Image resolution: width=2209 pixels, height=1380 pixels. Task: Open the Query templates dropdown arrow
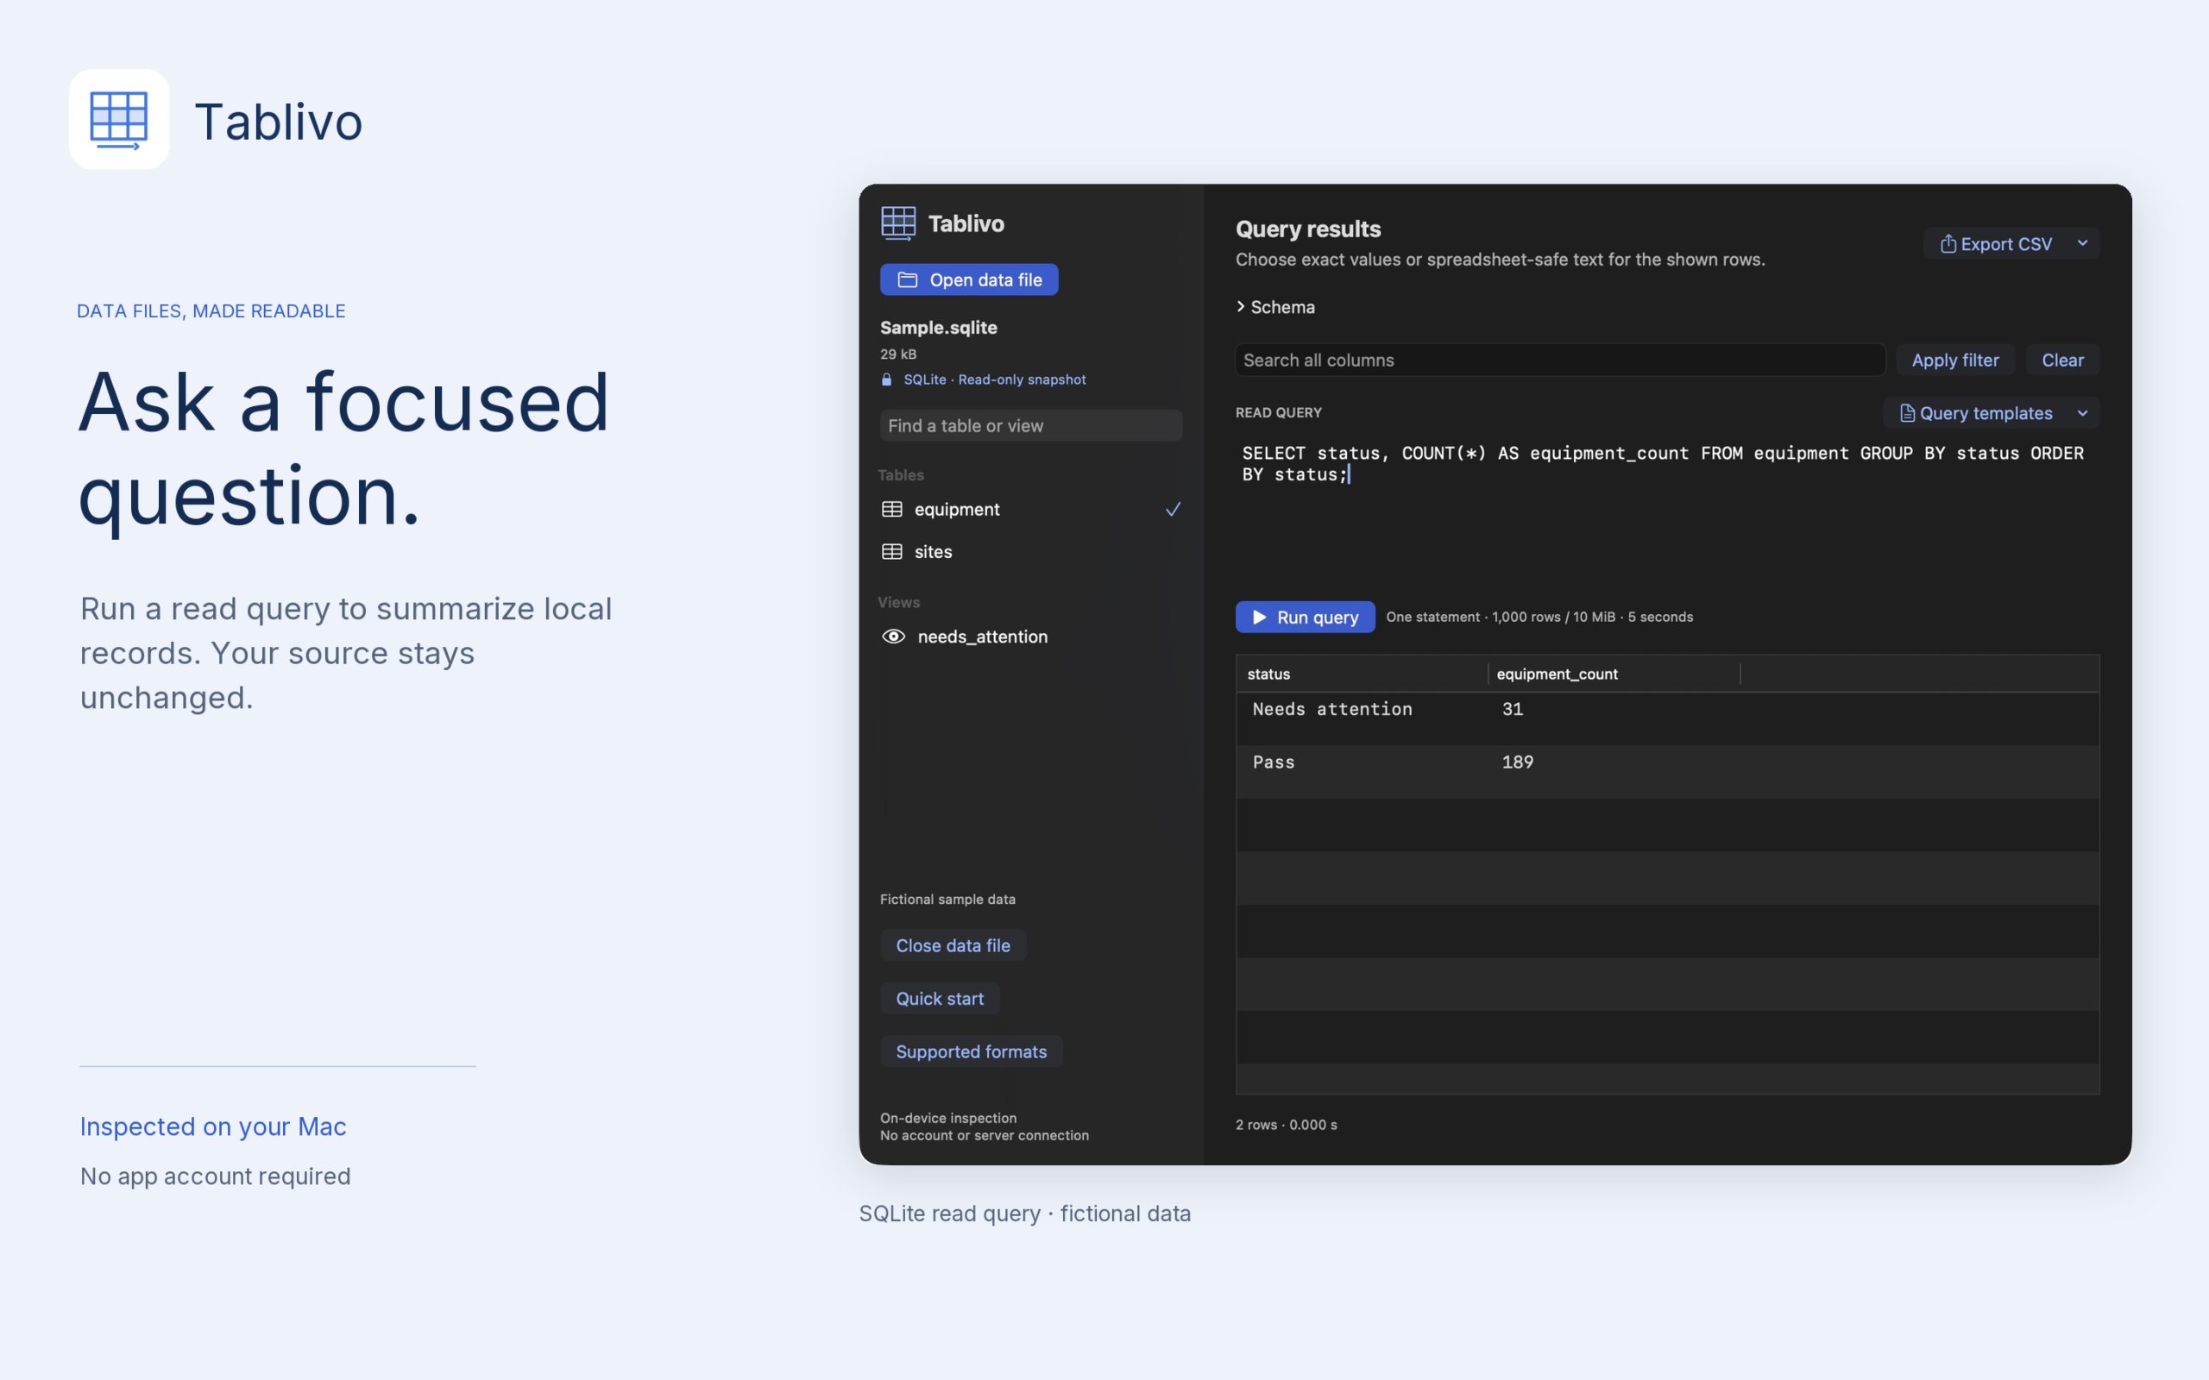point(2082,413)
